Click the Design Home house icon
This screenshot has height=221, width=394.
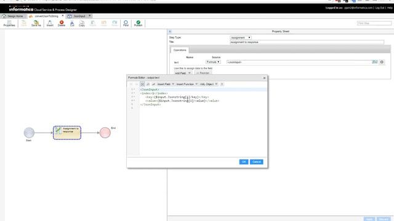(x=4, y=16)
